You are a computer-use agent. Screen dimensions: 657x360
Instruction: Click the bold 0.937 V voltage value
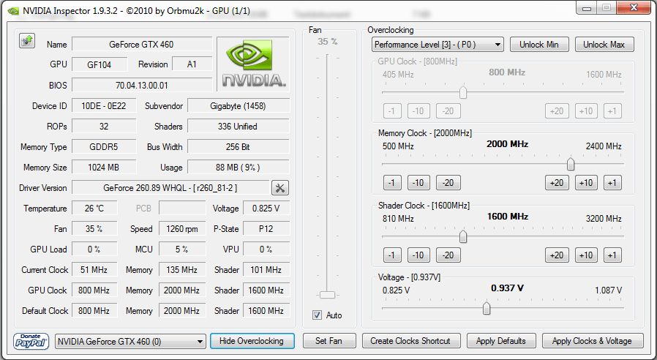pos(507,288)
